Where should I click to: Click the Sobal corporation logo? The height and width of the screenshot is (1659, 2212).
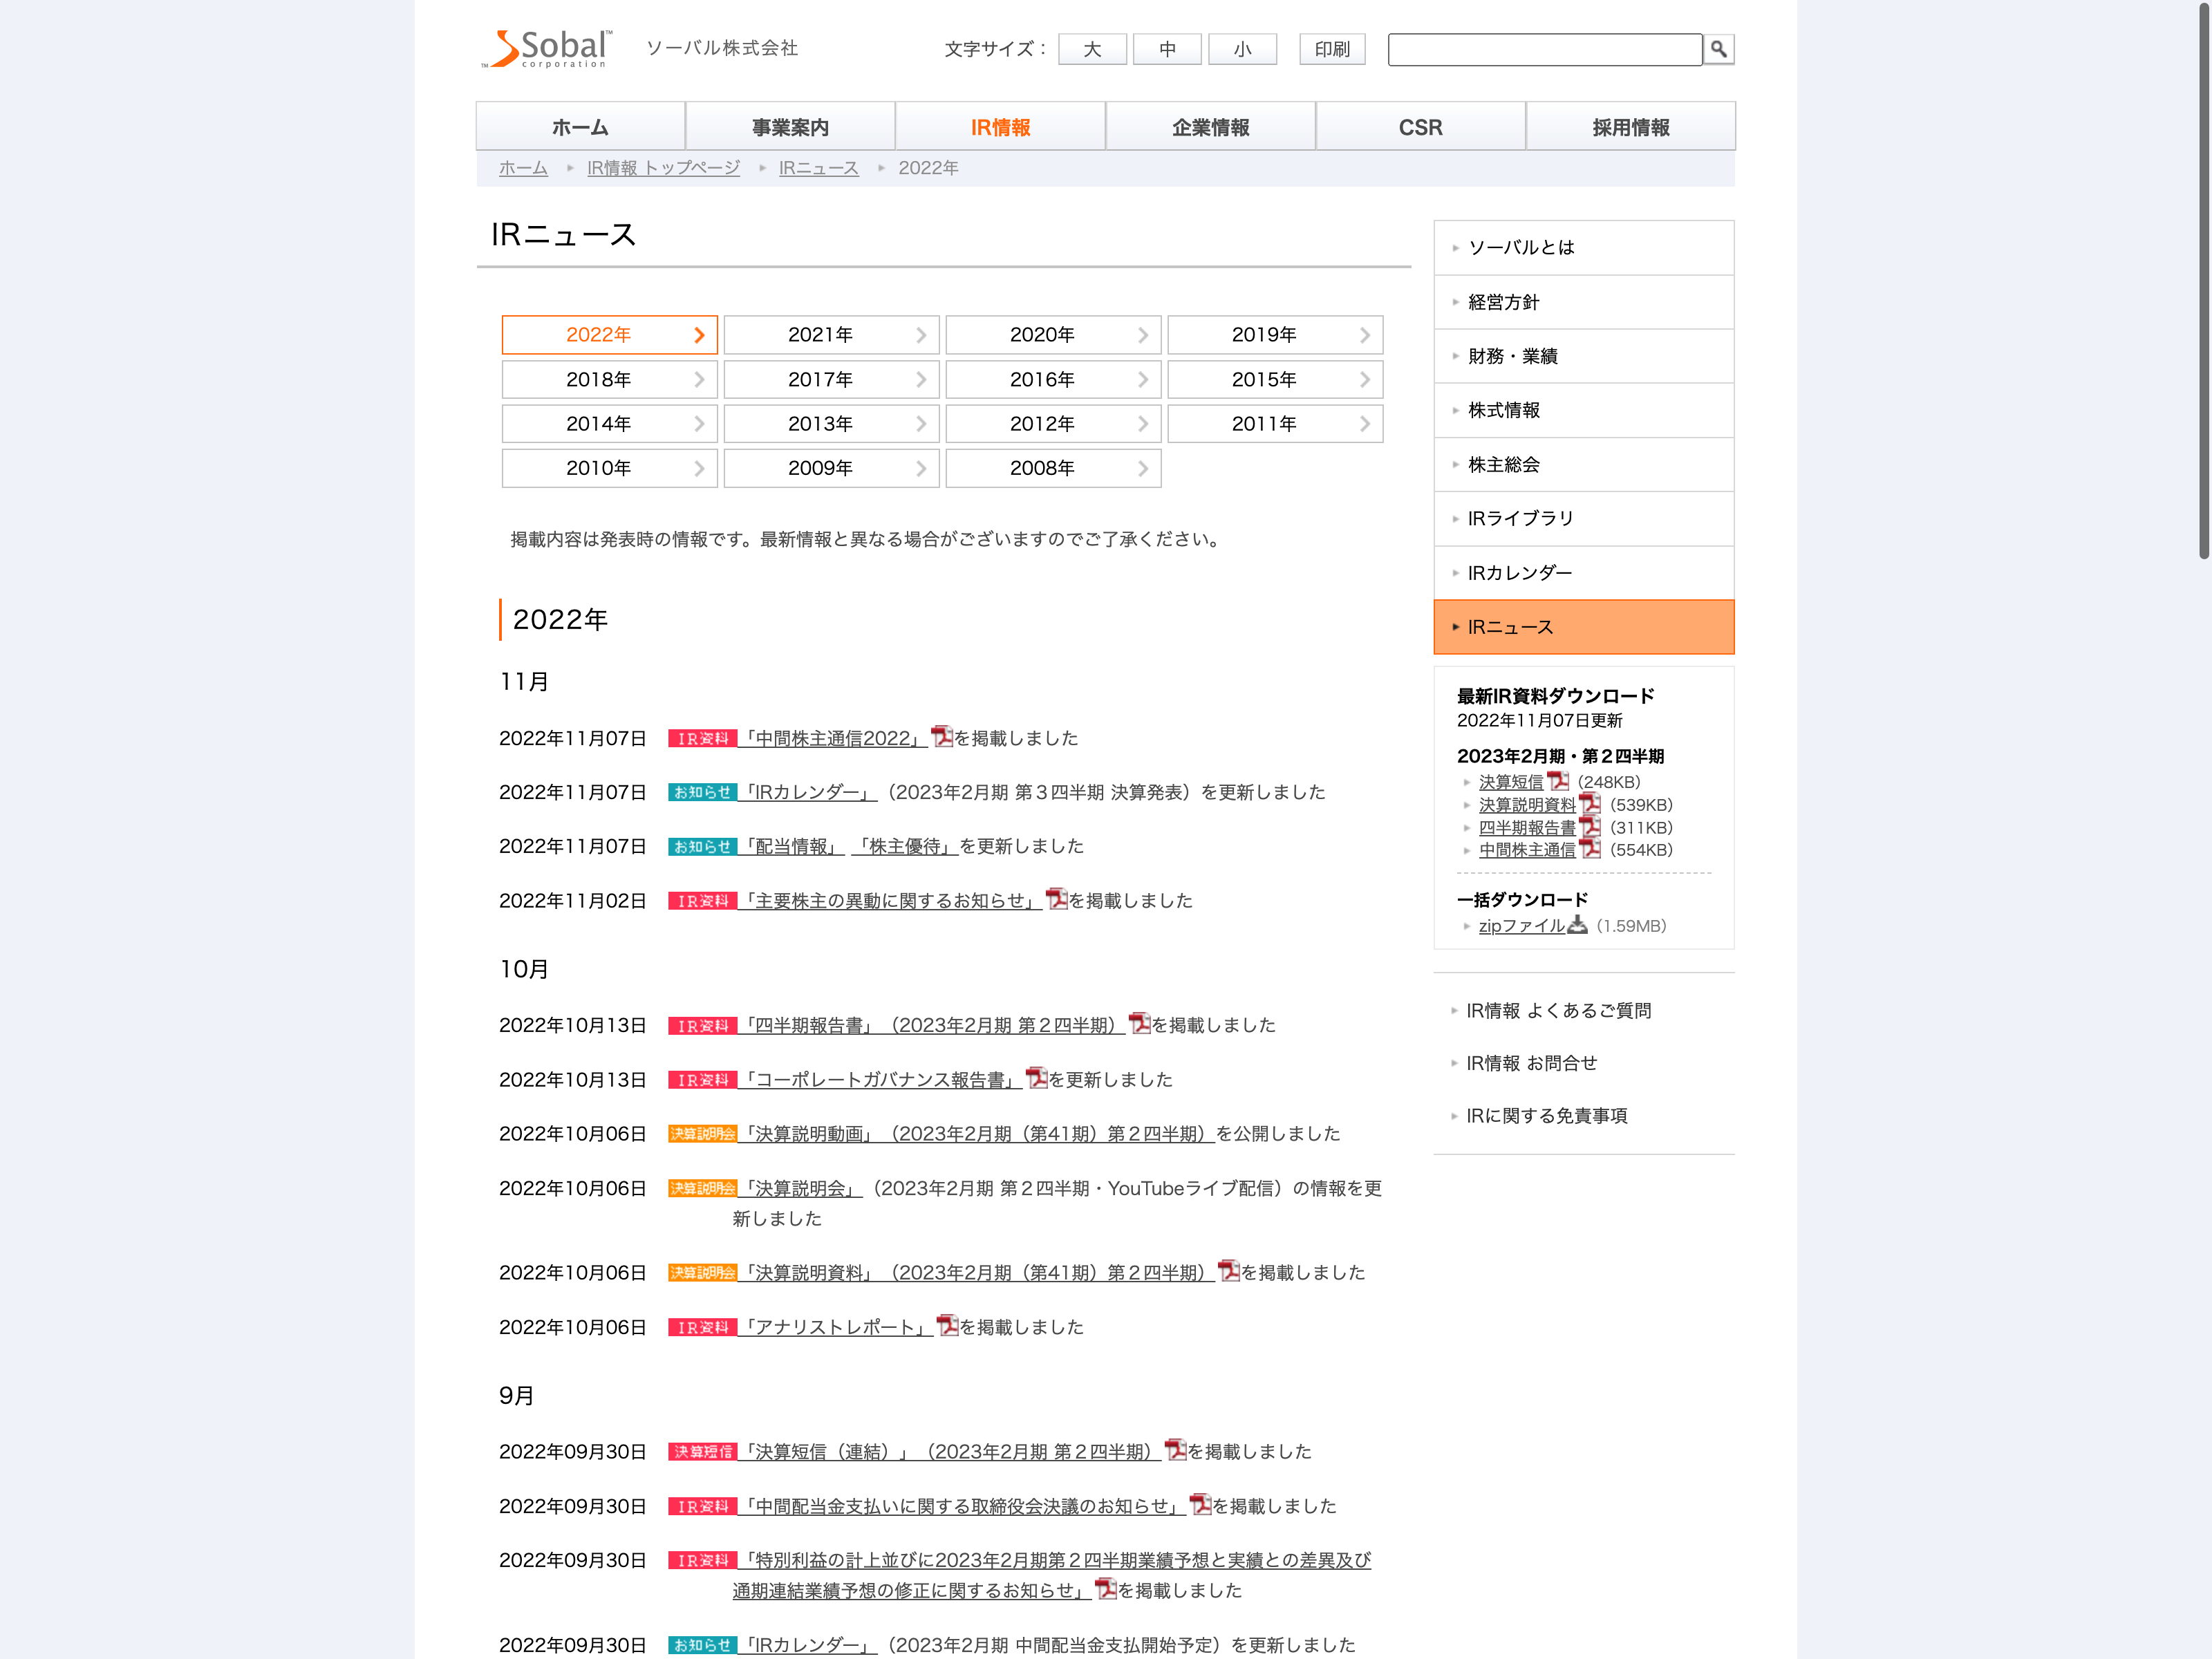[546, 49]
